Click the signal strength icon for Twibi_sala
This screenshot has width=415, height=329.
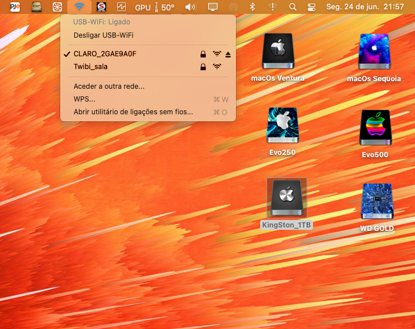[217, 67]
